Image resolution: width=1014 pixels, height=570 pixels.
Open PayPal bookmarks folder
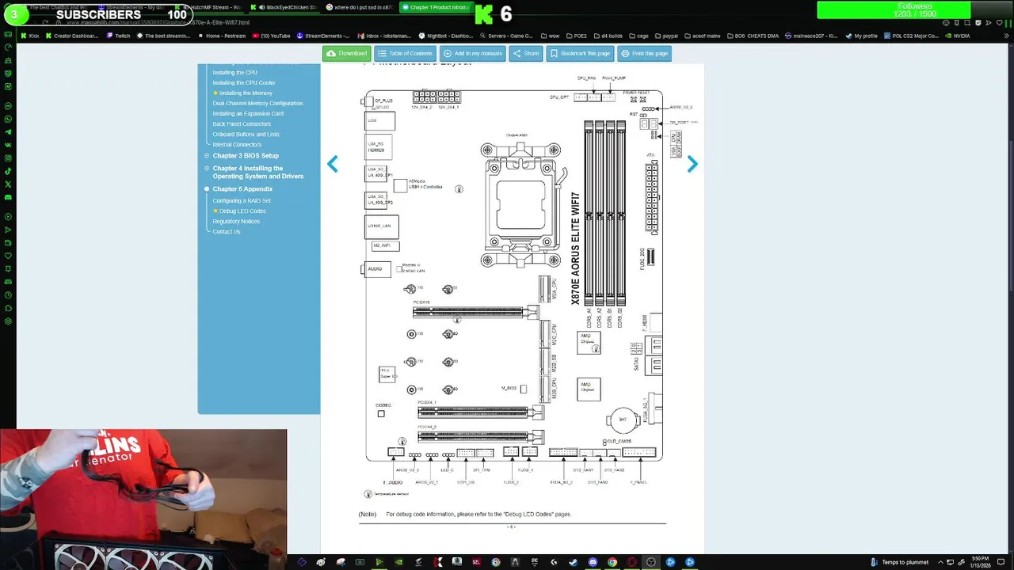coord(665,36)
